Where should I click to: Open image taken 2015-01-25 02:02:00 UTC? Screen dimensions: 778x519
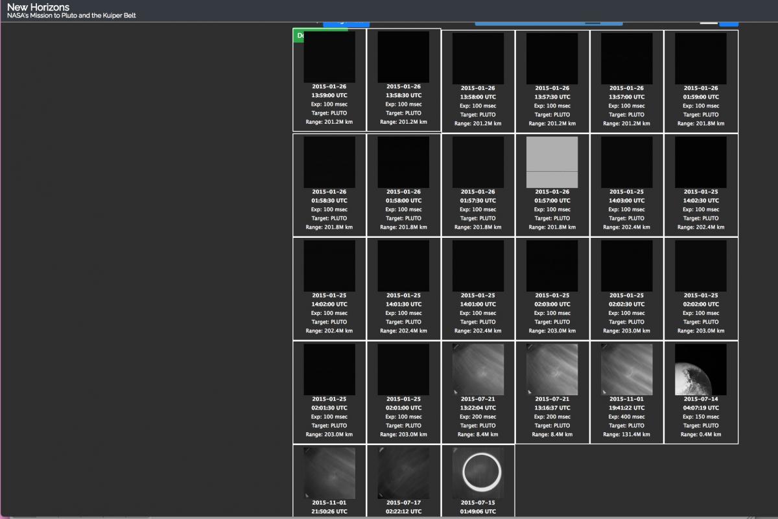[700, 266]
